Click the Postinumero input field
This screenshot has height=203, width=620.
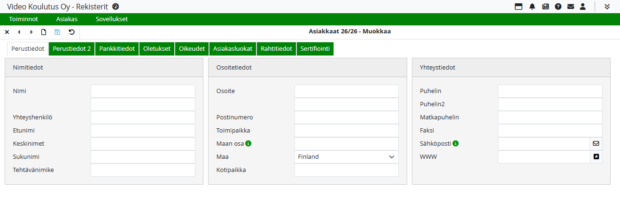pyautogui.click(x=346, y=117)
